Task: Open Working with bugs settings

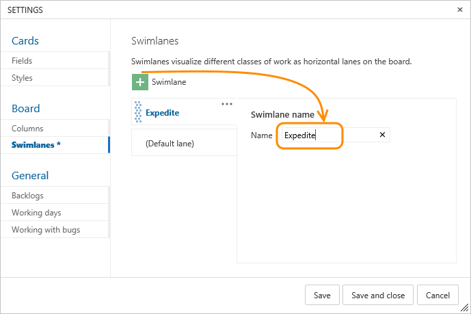Action: 55,230
